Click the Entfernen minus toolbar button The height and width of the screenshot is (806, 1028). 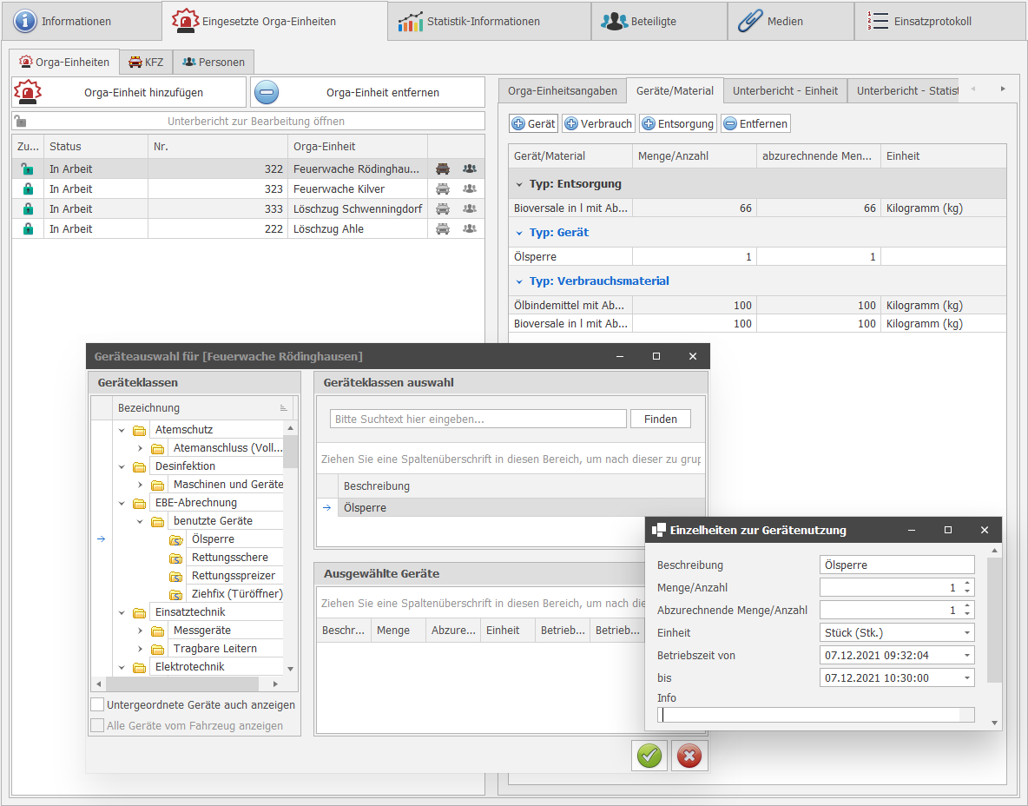(755, 123)
